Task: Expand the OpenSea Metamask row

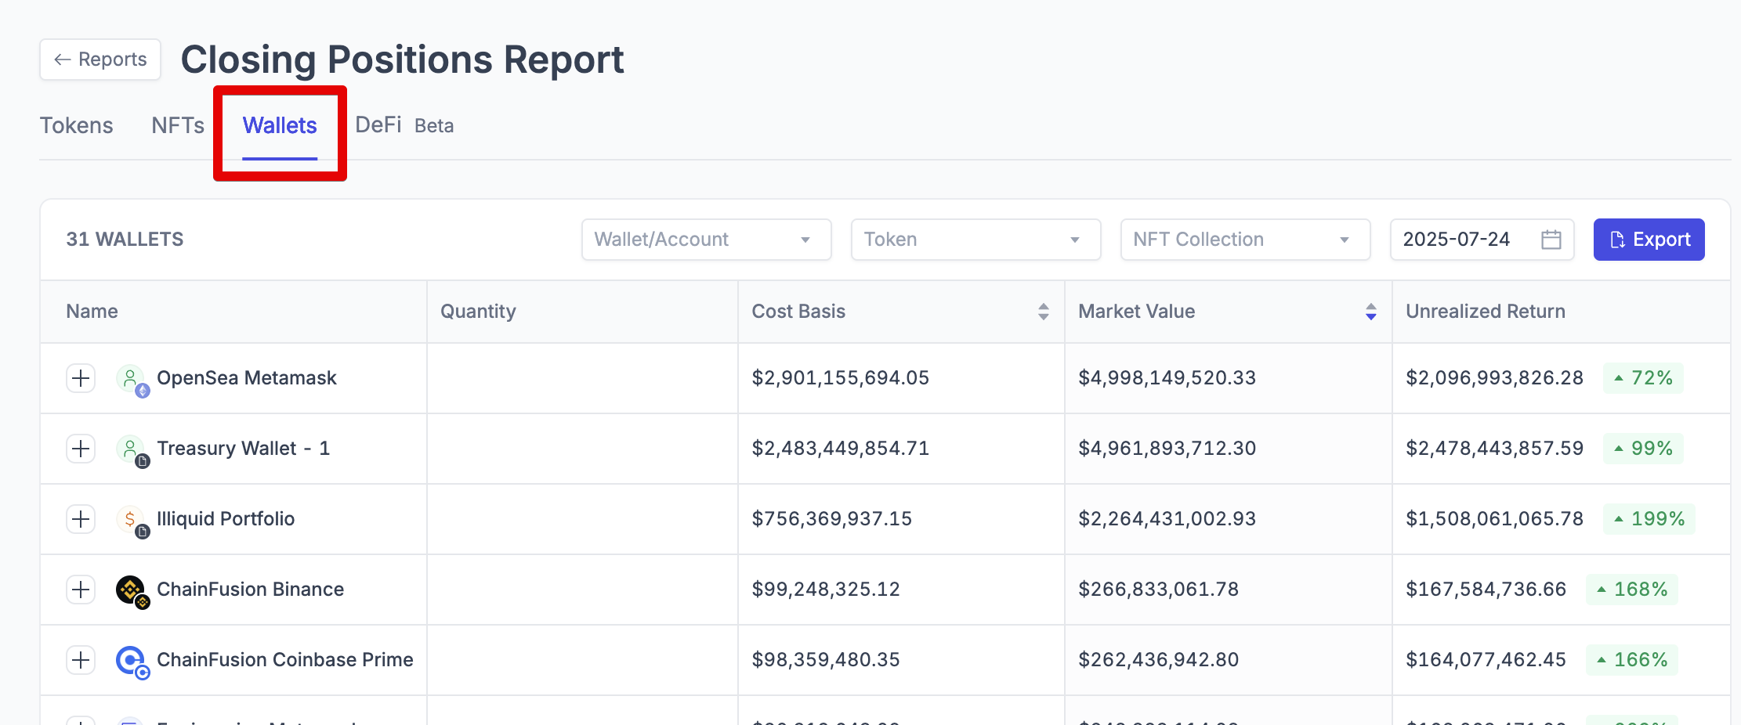Action: (81, 378)
